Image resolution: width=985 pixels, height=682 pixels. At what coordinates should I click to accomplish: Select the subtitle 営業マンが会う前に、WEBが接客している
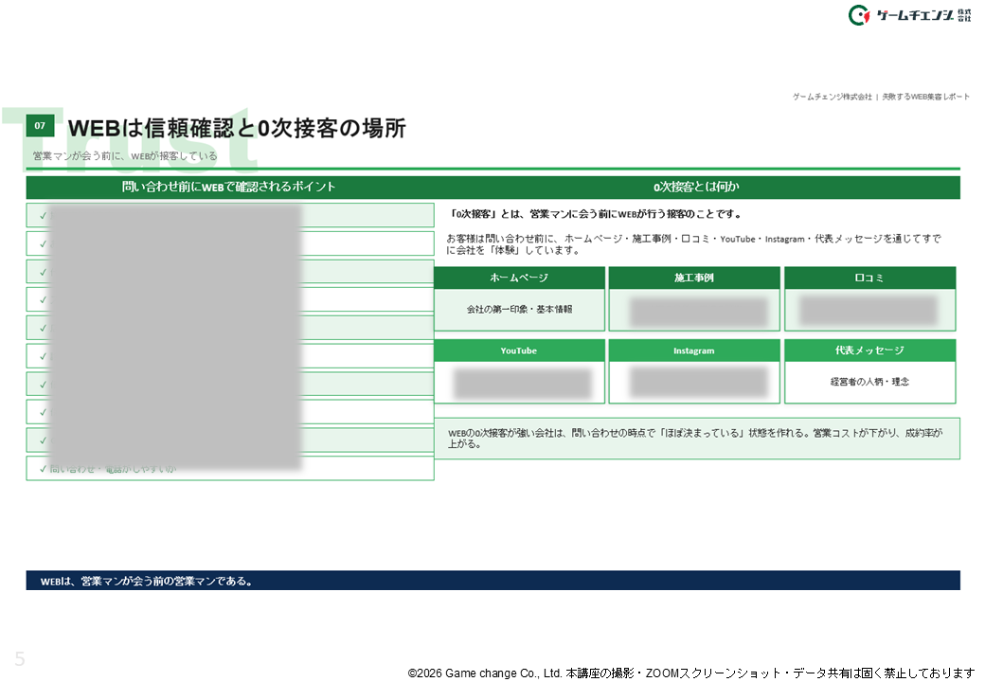click(x=125, y=155)
